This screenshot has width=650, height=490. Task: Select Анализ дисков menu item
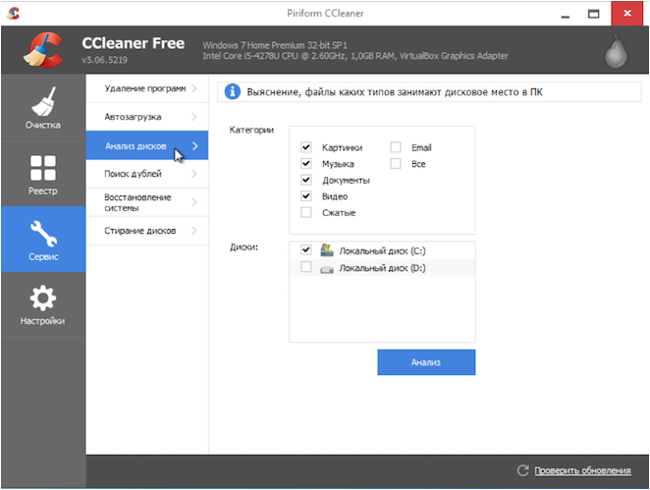pos(147,145)
